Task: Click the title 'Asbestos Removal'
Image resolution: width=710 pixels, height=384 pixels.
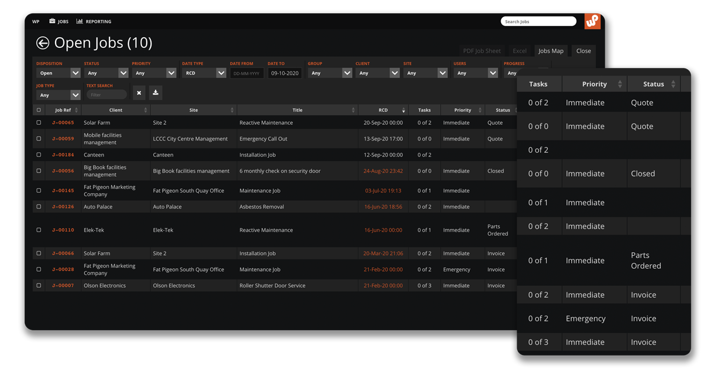Action: [262, 207]
